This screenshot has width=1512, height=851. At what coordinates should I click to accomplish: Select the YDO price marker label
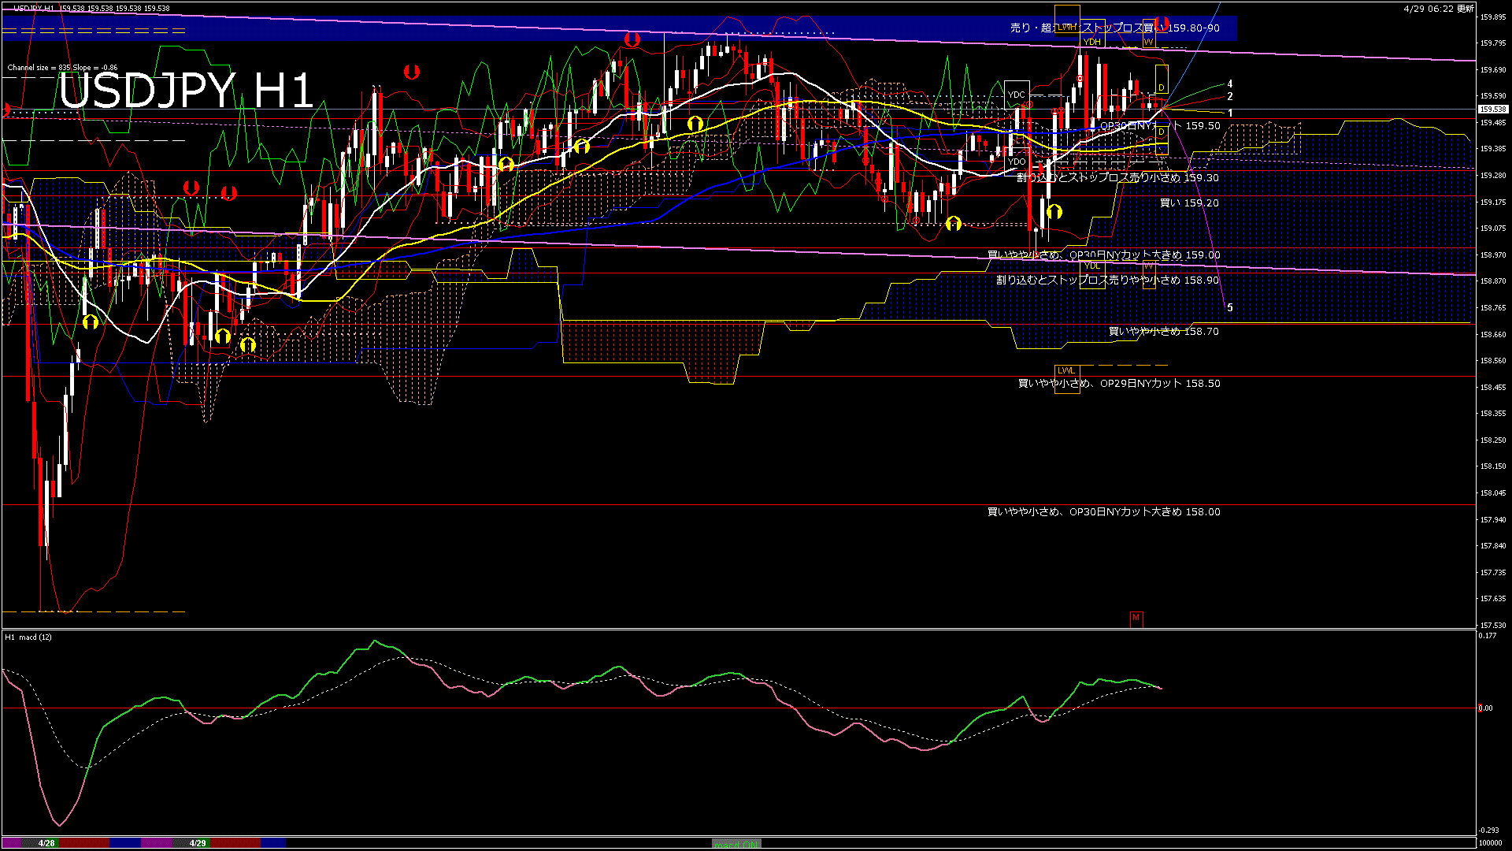pos(1017,162)
